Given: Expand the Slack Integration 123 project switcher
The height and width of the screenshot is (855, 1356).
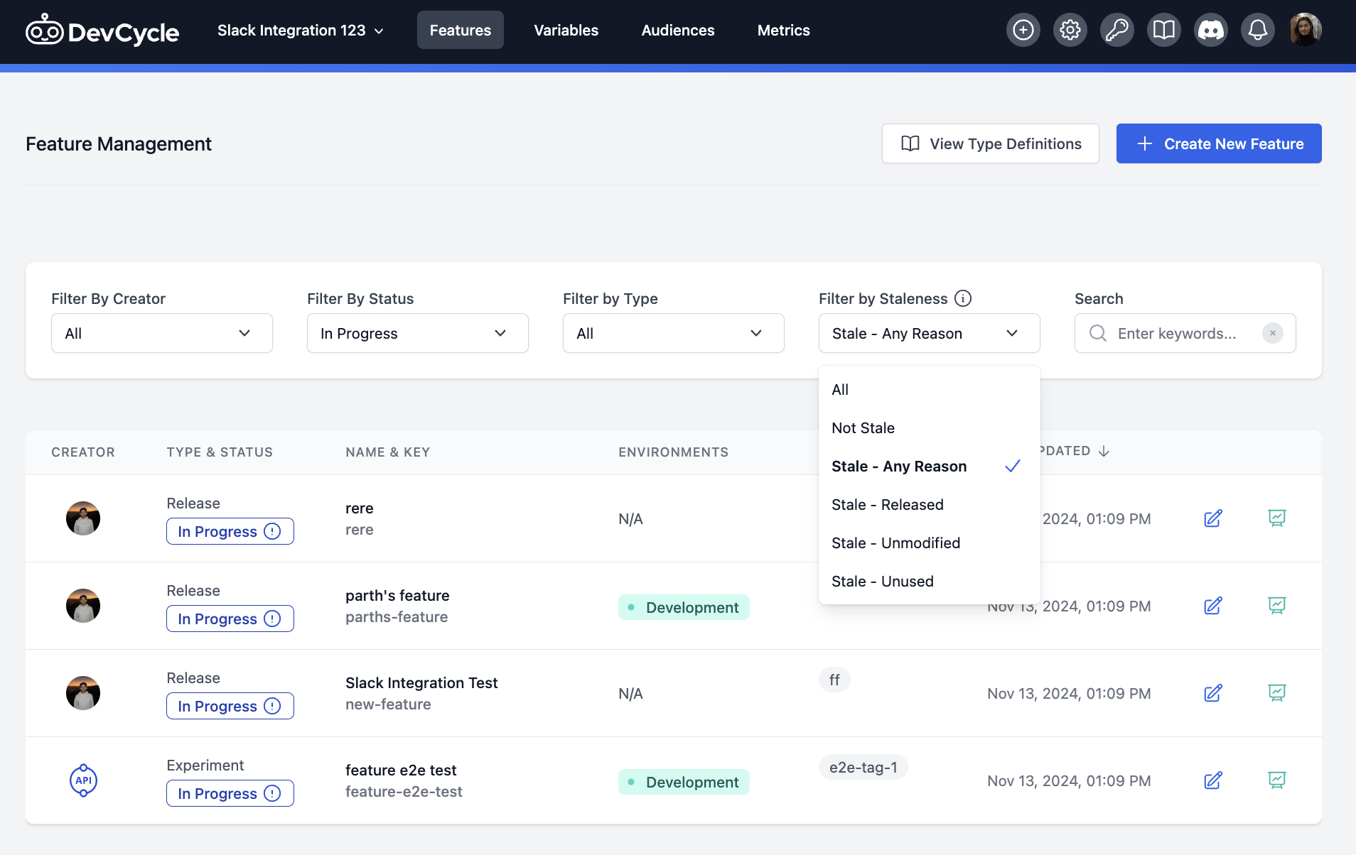Looking at the screenshot, I should (300, 30).
